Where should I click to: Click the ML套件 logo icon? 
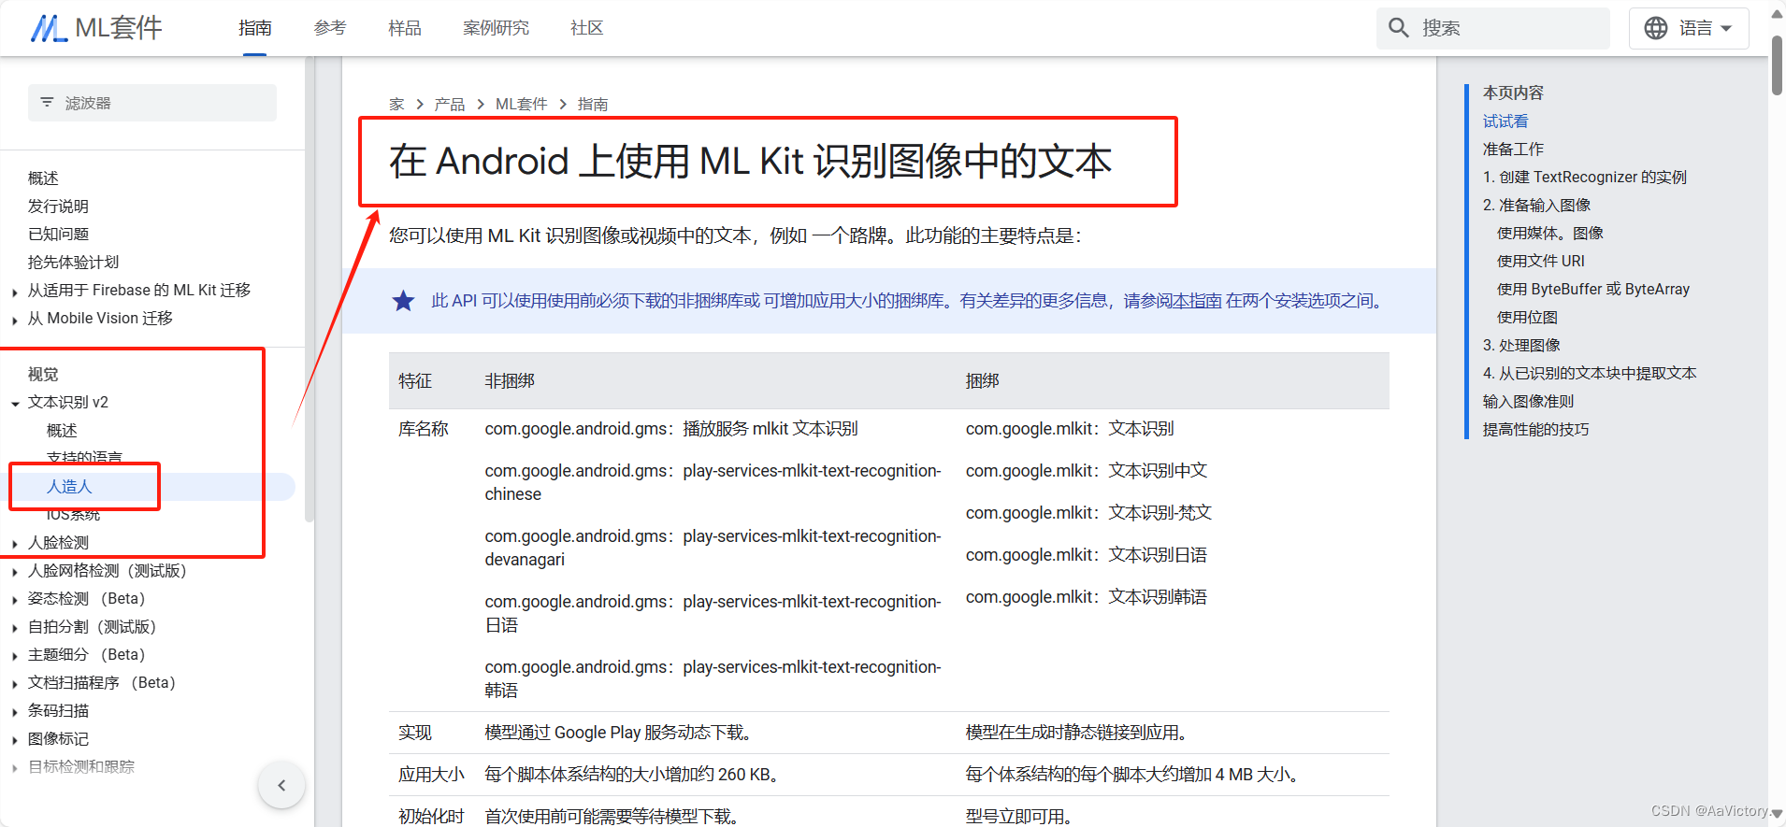click(49, 28)
